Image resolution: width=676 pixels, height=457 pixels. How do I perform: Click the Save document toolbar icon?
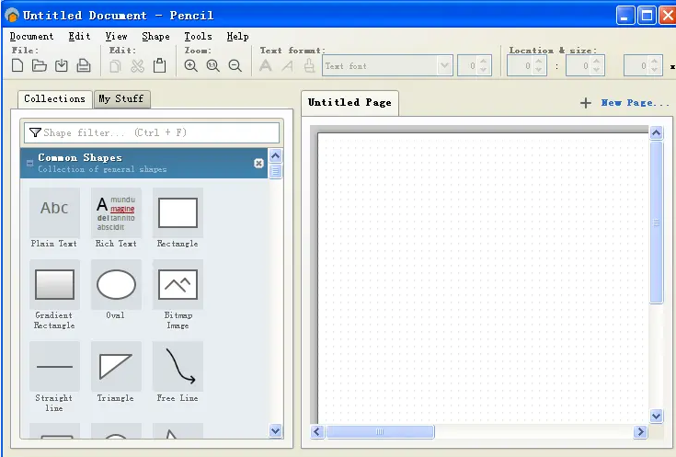point(62,65)
